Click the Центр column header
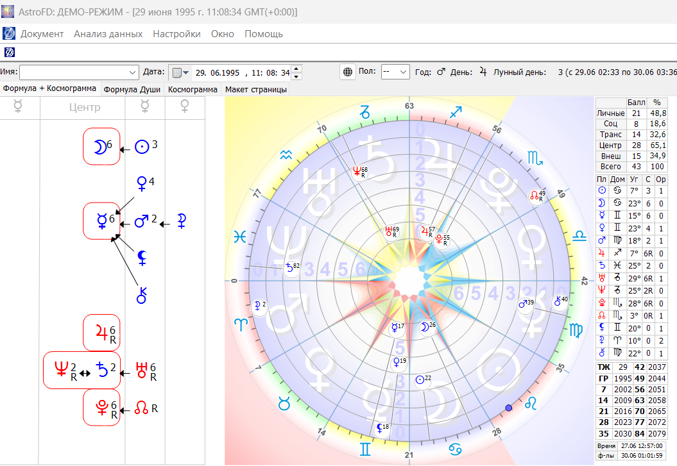The image size is (677, 466). pos(85,107)
